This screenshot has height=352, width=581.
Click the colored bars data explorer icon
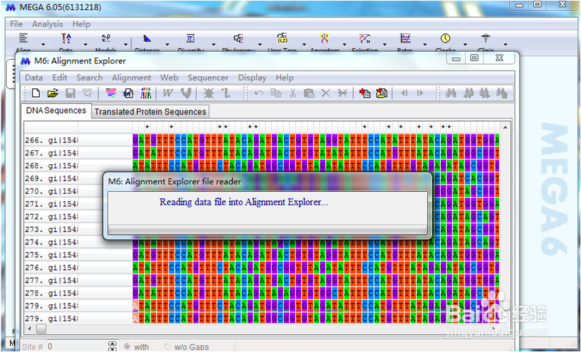(111, 94)
